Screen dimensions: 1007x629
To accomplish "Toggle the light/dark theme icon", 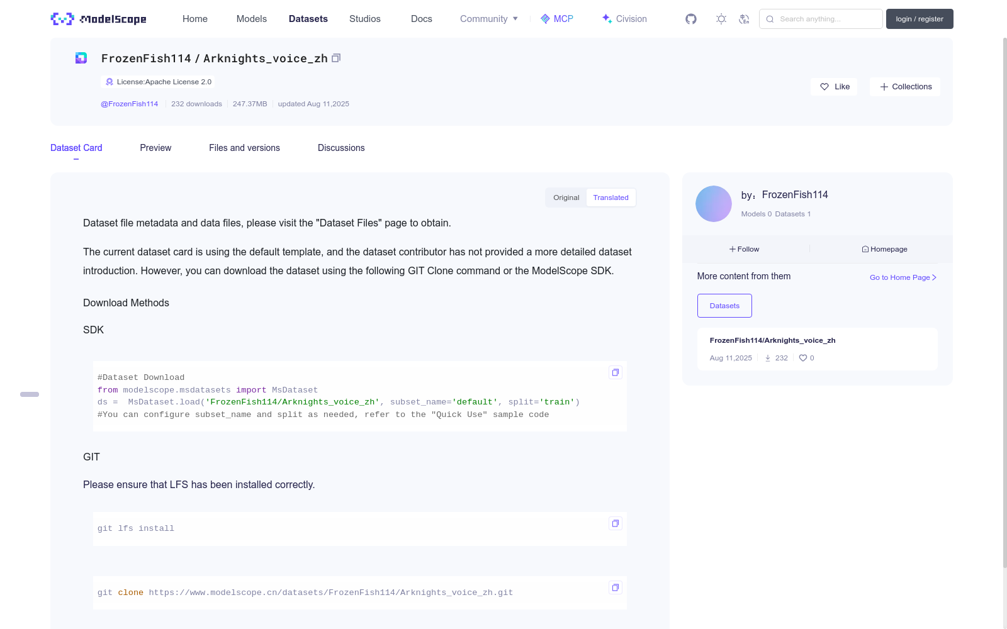I will pyautogui.click(x=721, y=19).
